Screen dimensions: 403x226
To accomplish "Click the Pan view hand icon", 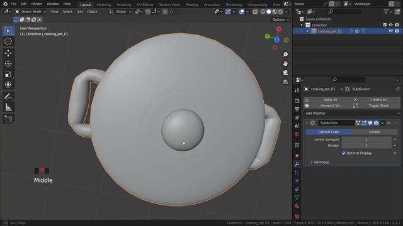I will [285, 63].
